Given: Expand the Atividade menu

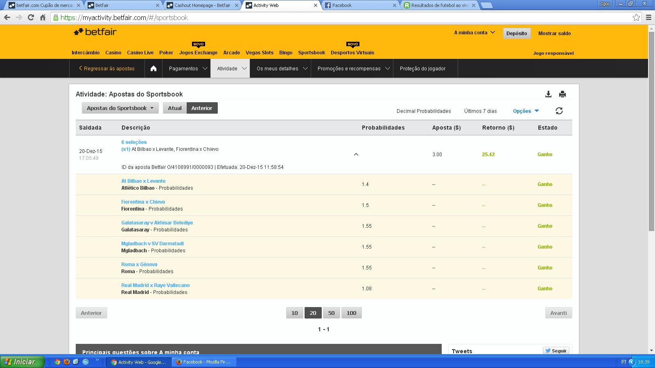Looking at the screenshot, I should tap(230, 68).
